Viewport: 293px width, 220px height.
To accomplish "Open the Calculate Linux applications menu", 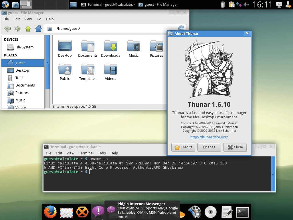I will tap(5, 5).
